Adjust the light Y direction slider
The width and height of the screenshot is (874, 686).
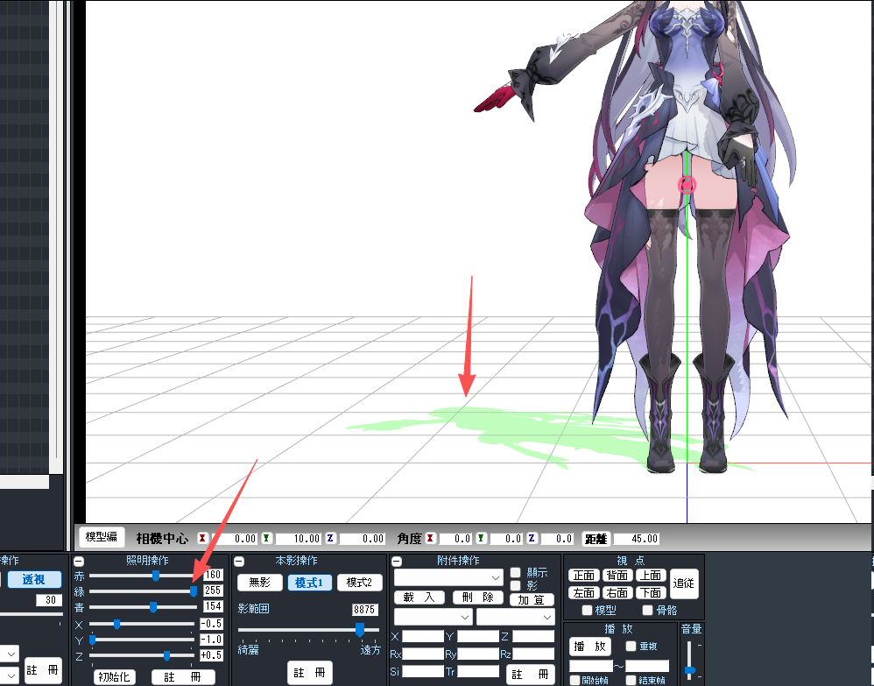93,640
